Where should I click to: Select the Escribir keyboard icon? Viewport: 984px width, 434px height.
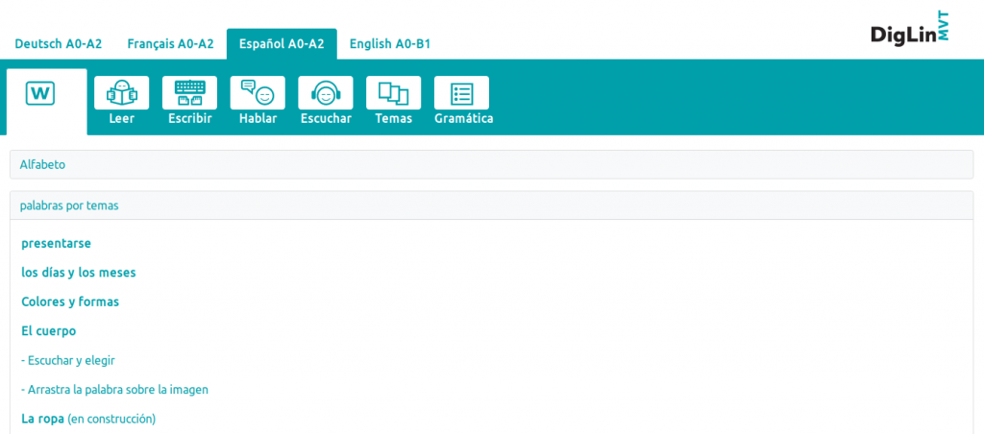click(189, 94)
